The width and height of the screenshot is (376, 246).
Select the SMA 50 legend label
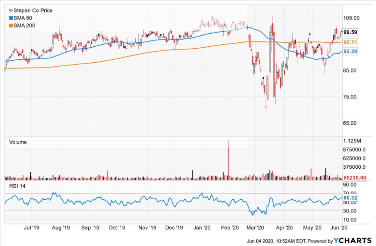23,18
